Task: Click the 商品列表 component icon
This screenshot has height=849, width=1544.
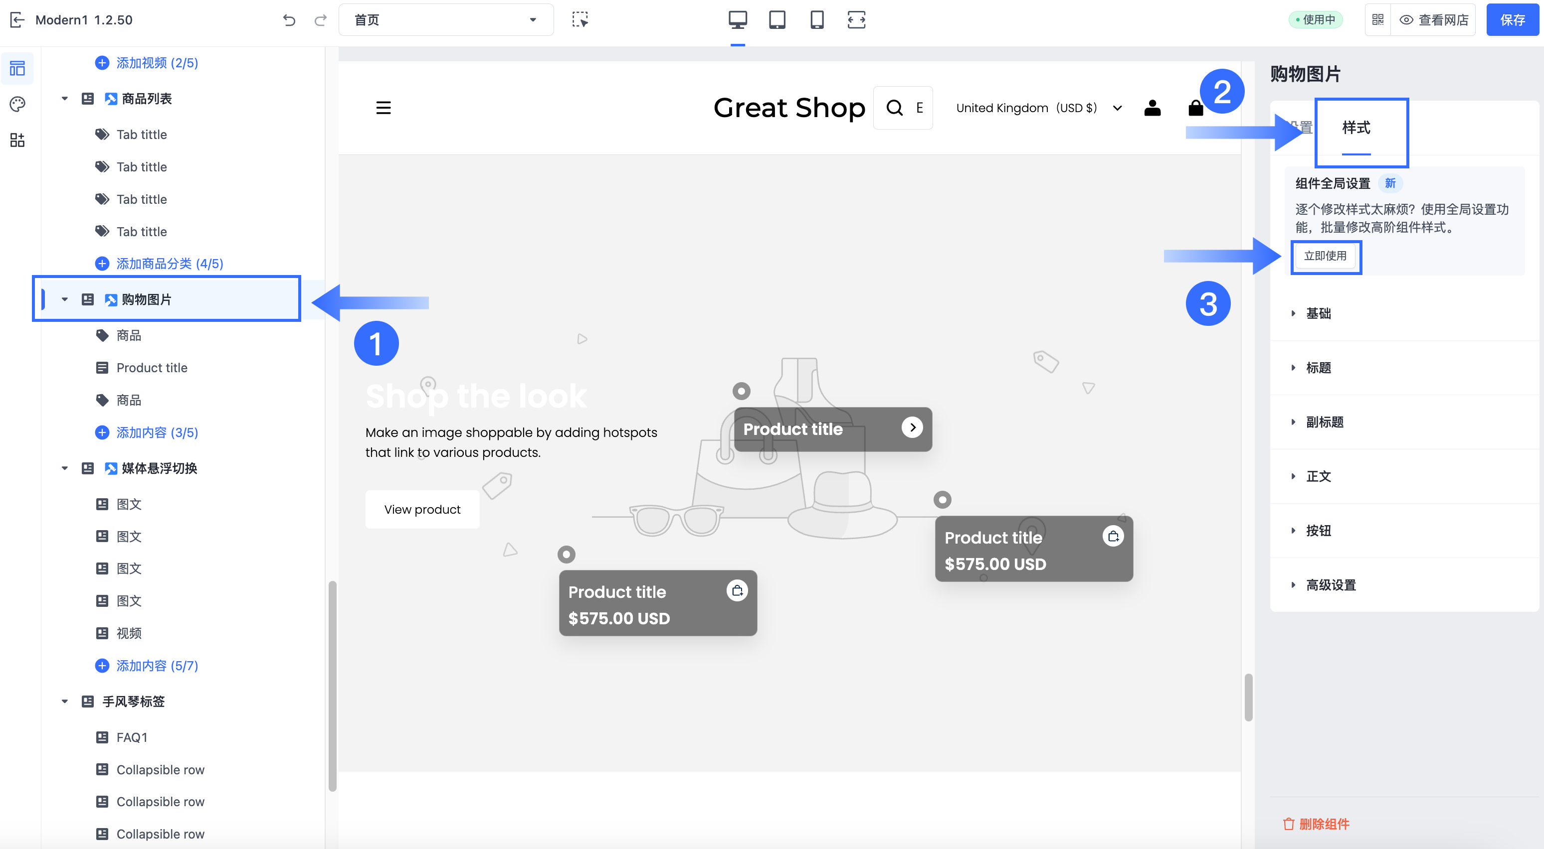Action: pos(111,99)
